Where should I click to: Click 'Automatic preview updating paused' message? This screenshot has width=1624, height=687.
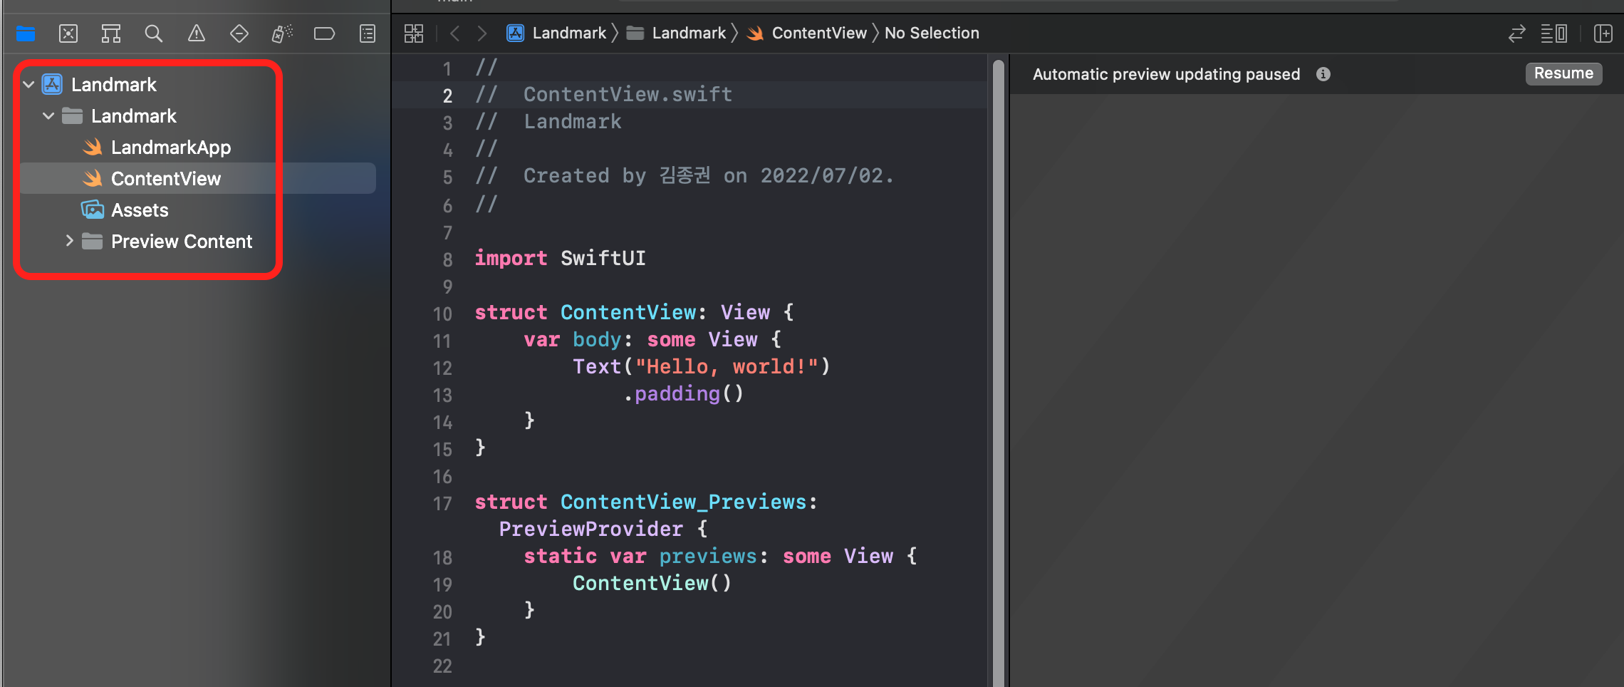pos(1166,74)
